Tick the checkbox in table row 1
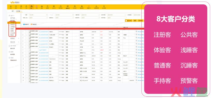 (x=27, y=32)
